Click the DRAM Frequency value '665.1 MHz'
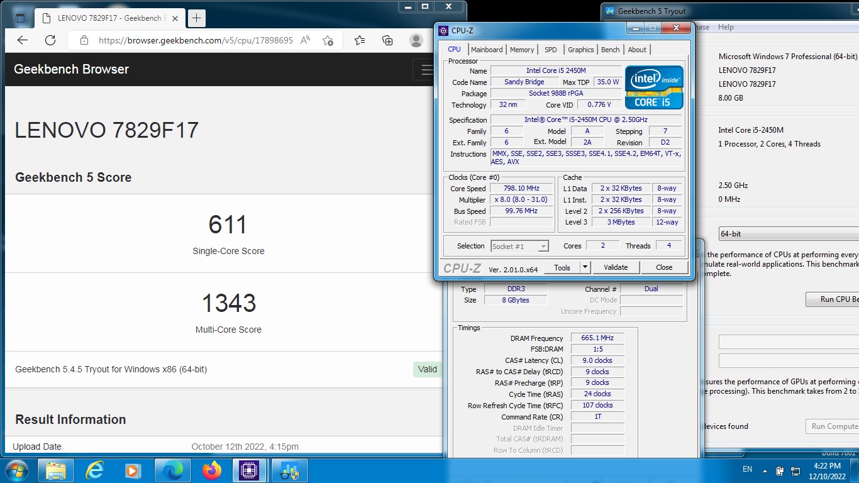The image size is (859, 483). click(x=597, y=338)
